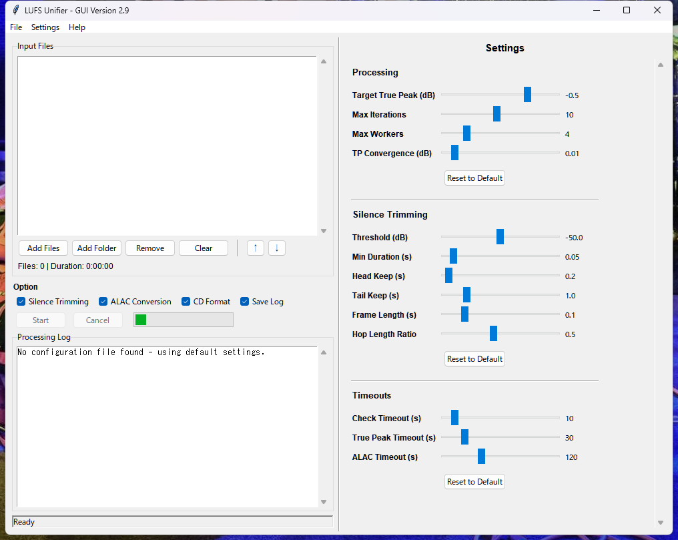Screen dimensions: 678x540
Task: Open the File menu
Action: click(x=16, y=27)
